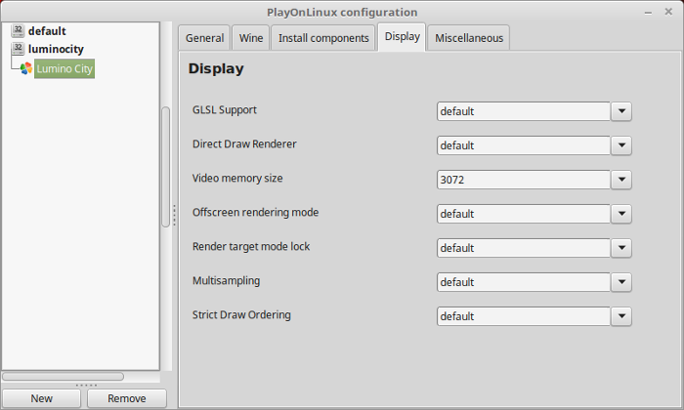Click the vertical splitter handle between panels
The image size is (684, 410).
[x=175, y=215]
